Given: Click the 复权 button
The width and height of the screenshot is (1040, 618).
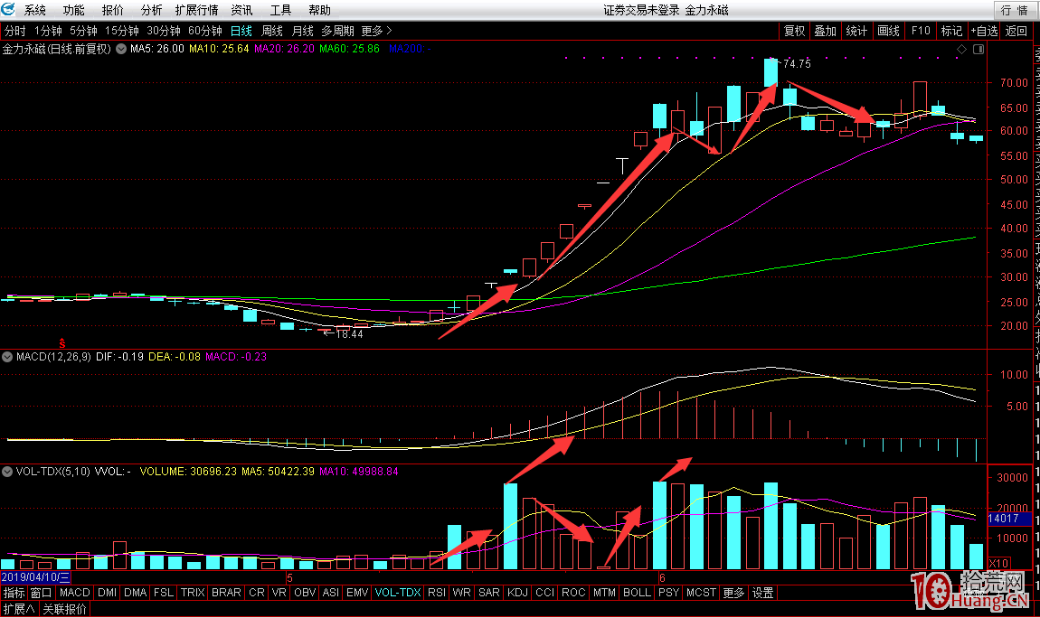Looking at the screenshot, I should tap(795, 31).
